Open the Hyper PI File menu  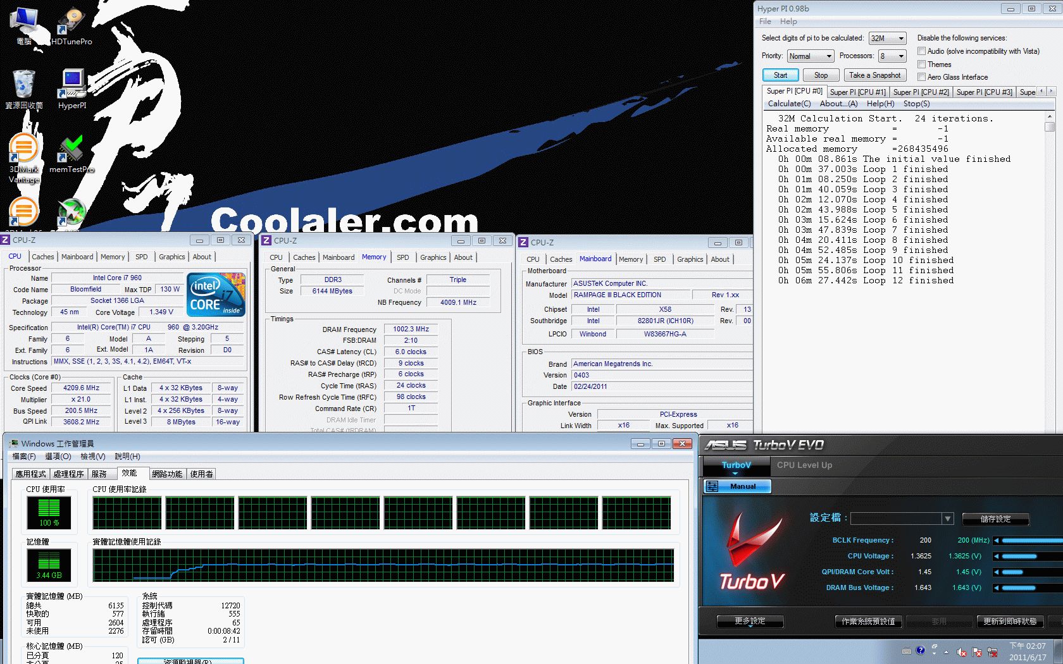click(x=765, y=22)
